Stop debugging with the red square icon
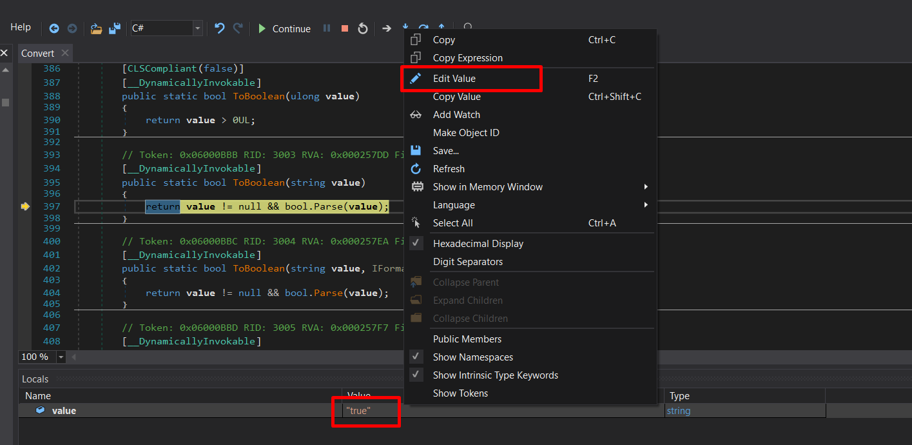The height and width of the screenshot is (445, 912). coord(344,28)
